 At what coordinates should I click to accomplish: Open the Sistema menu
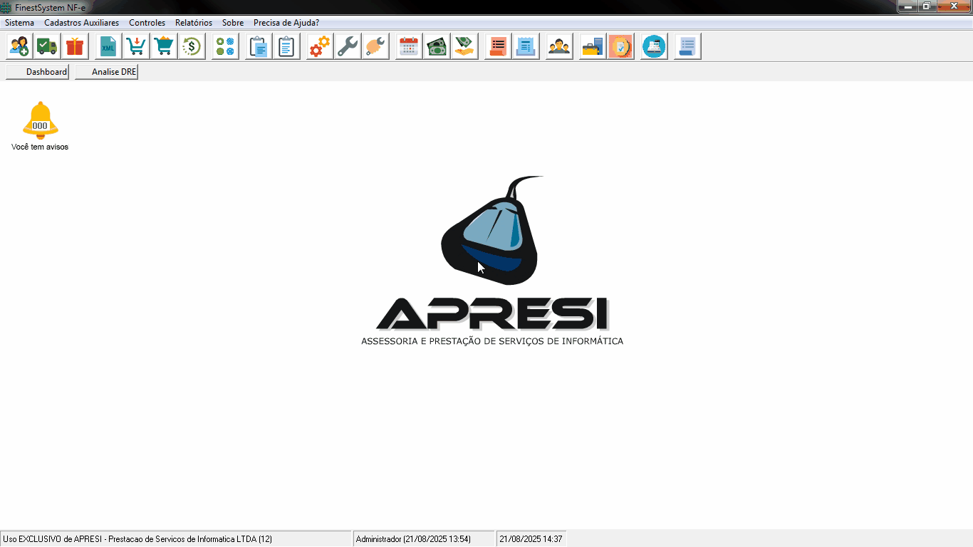pyautogui.click(x=19, y=23)
